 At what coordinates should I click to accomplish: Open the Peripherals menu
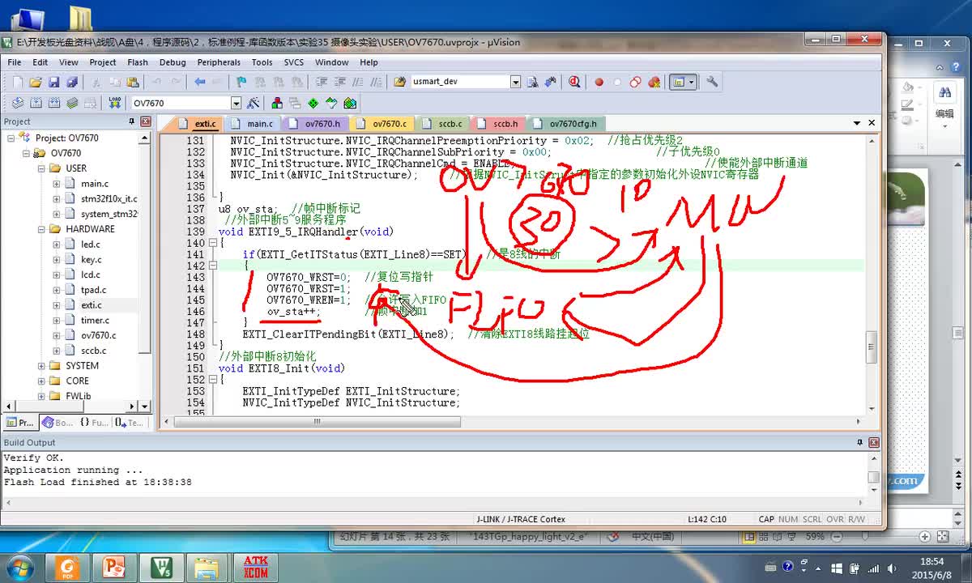[x=219, y=62]
